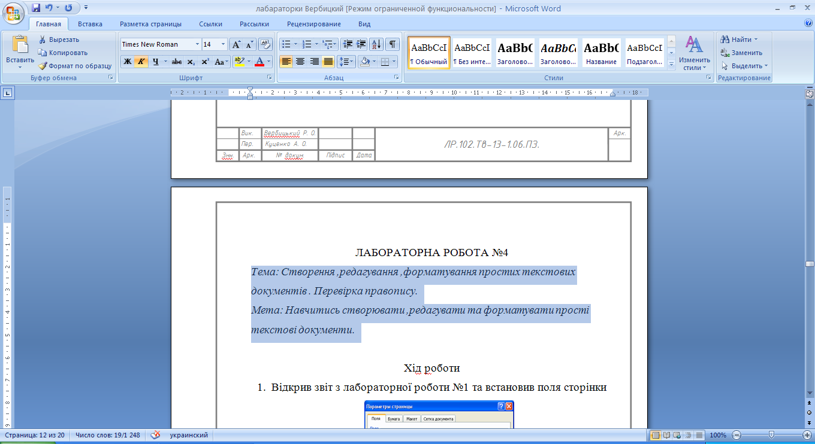Open the Word Help question mark icon
The image size is (815, 444).
click(808, 23)
